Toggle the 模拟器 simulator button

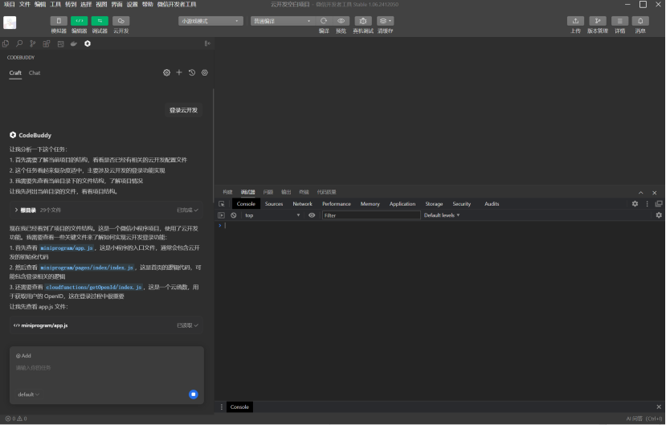[x=59, y=21]
